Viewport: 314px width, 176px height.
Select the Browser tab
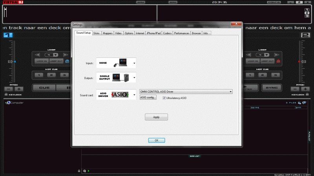pyautogui.click(x=196, y=33)
